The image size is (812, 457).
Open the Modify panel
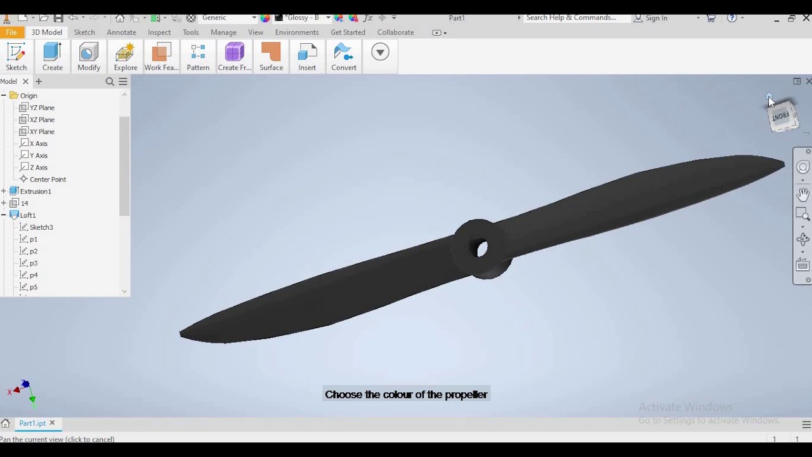pyautogui.click(x=89, y=56)
